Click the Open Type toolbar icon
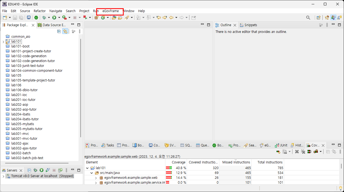The width and height of the screenshot is (344, 192). click(114, 18)
